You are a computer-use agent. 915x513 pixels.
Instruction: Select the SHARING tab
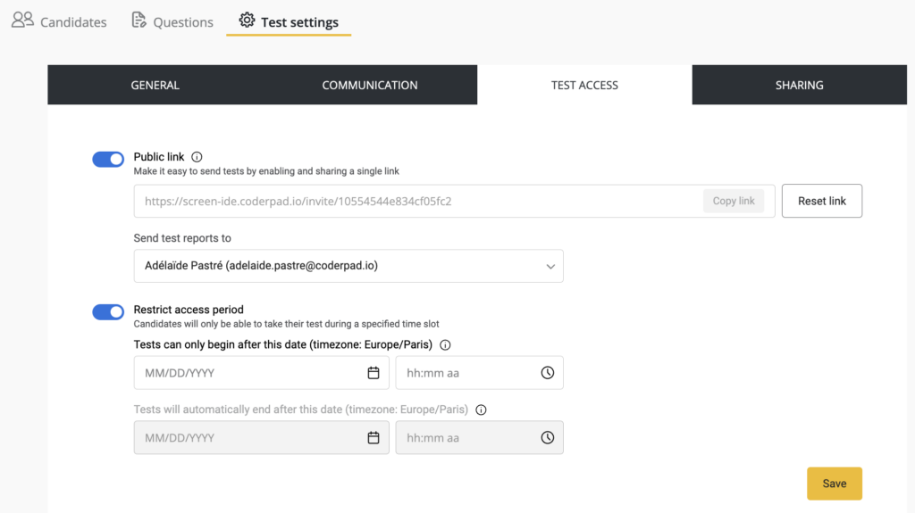pos(799,86)
